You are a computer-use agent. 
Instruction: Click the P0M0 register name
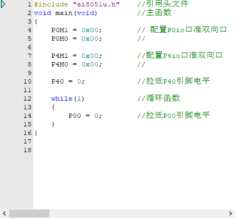pos(60,39)
